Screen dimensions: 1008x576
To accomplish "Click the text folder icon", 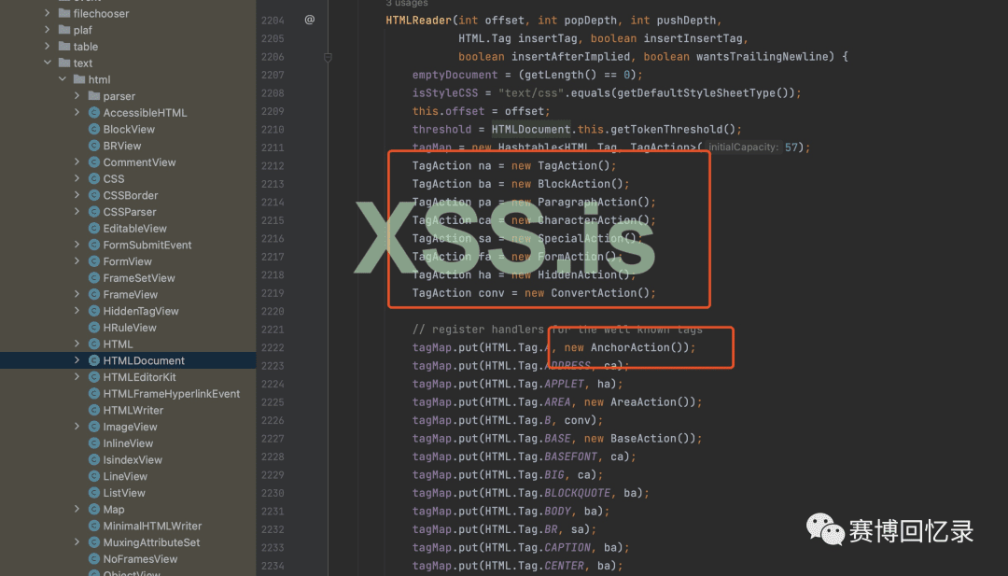I will (63, 63).
